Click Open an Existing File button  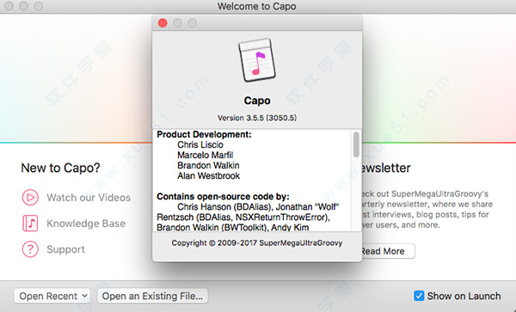[x=152, y=296]
